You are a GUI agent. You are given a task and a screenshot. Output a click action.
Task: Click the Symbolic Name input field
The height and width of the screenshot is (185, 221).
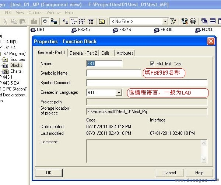click(x=113, y=73)
